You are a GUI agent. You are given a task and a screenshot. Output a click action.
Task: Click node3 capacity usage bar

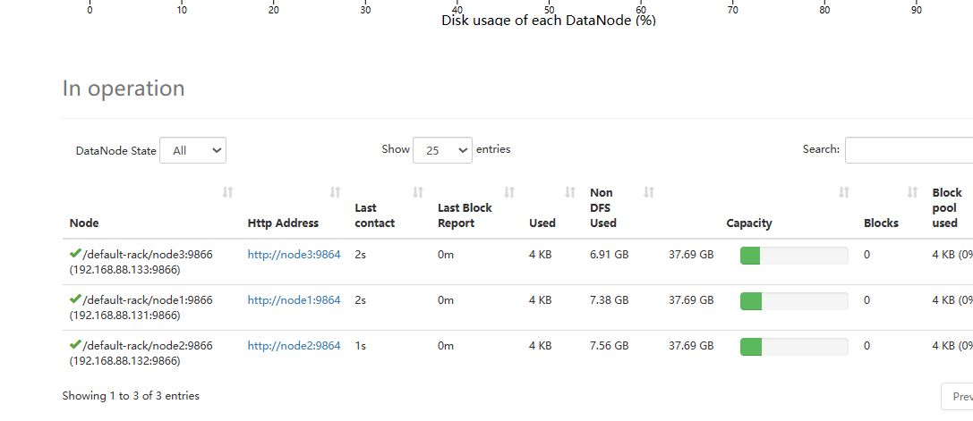(793, 256)
